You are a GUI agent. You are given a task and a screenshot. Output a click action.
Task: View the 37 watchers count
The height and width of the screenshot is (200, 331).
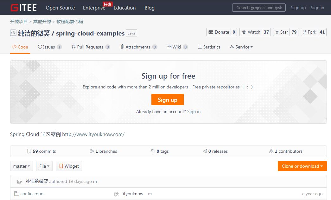266,32
